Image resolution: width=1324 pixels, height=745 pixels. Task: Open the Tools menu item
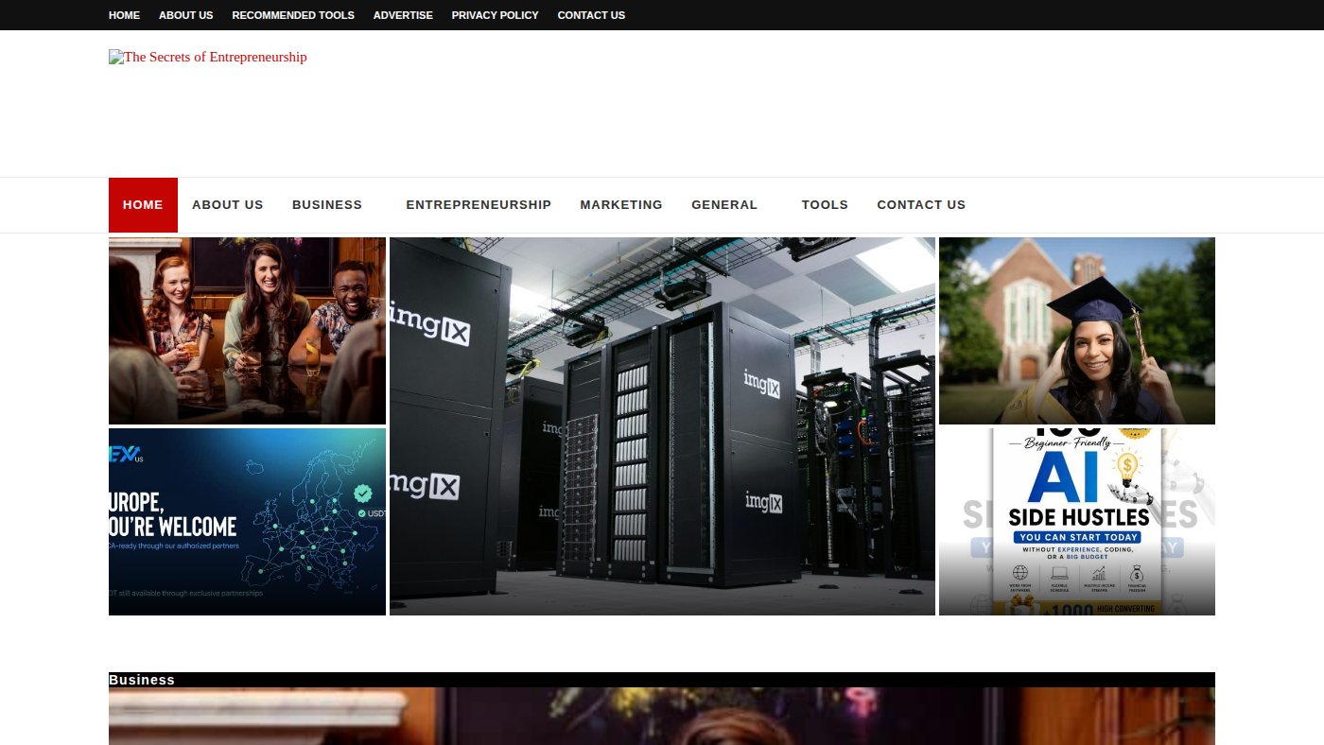point(825,204)
